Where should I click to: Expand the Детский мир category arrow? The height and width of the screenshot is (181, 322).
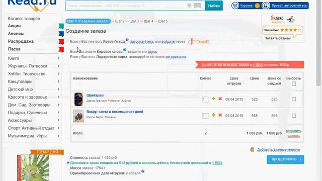pyautogui.click(x=58, y=89)
